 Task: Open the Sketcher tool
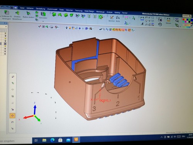(112, 19)
